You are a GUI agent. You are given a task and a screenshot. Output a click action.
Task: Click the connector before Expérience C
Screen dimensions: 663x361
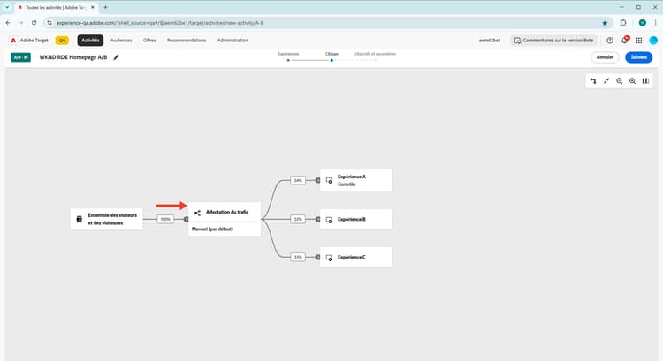317,257
